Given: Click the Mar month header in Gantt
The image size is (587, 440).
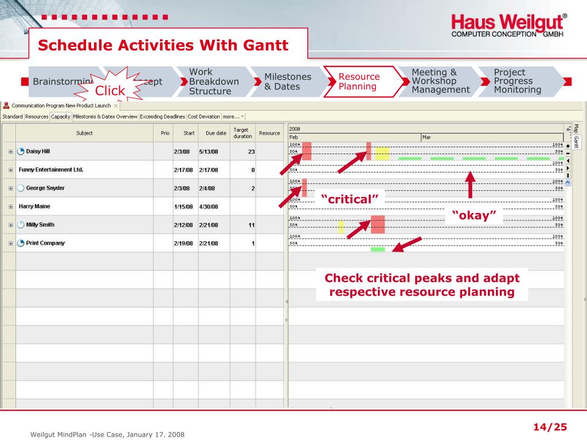Looking at the screenshot, I should click(492, 137).
